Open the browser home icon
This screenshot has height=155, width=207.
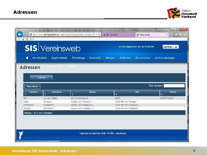[x=176, y=34]
